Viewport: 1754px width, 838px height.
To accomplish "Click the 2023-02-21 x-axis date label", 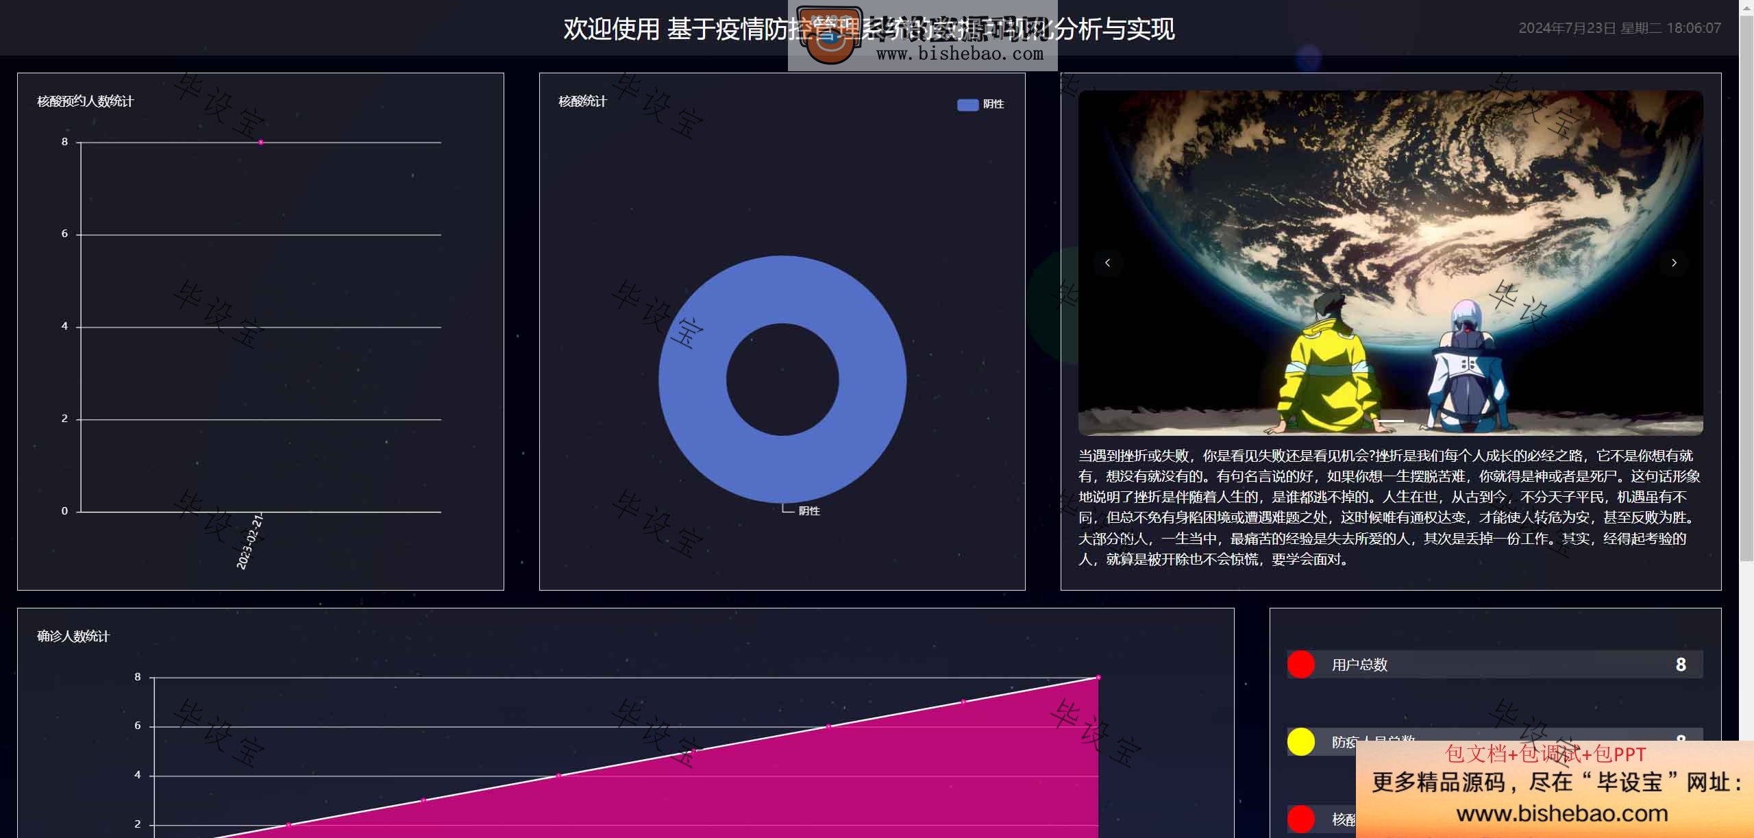I will click(x=250, y=541).
